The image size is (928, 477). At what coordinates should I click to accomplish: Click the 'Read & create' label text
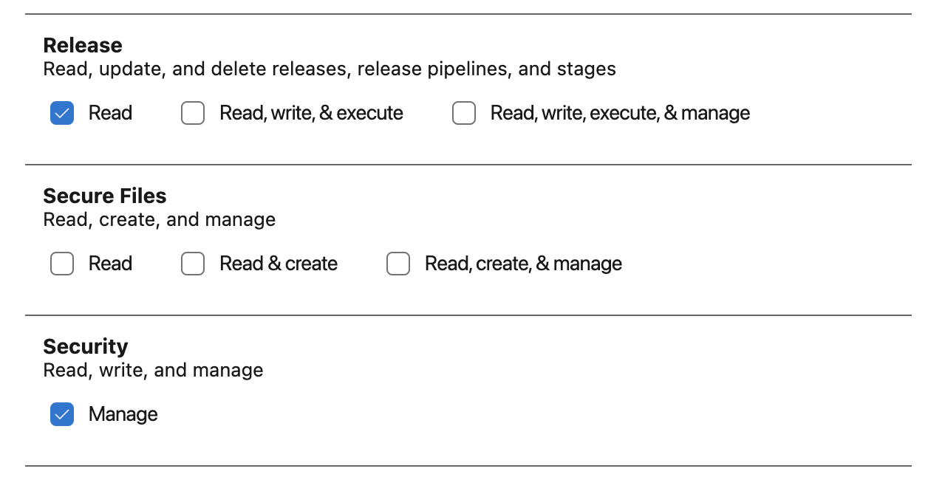point(279,264)
